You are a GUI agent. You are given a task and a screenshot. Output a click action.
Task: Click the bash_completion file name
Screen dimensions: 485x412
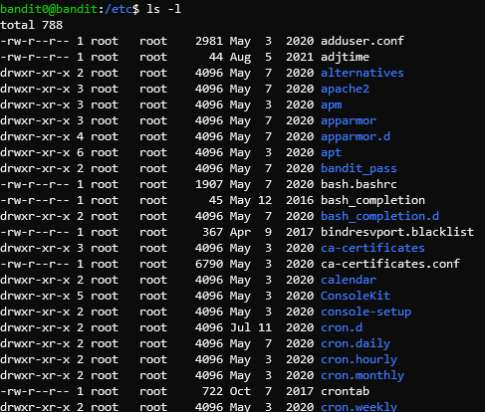pos(372,200)
